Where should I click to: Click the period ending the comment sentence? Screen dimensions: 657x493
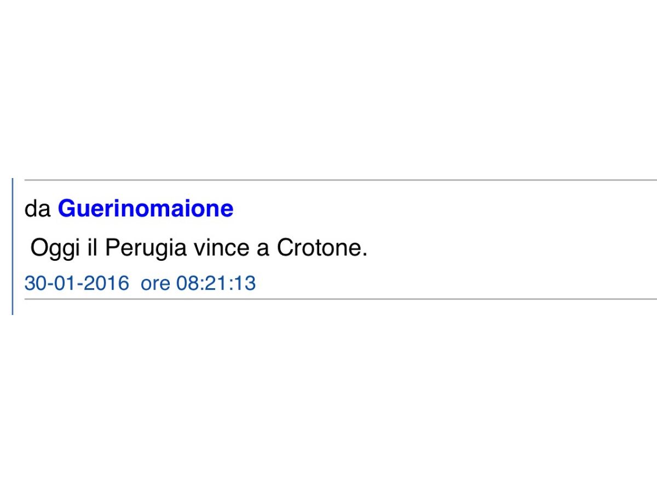click(364, 255)
